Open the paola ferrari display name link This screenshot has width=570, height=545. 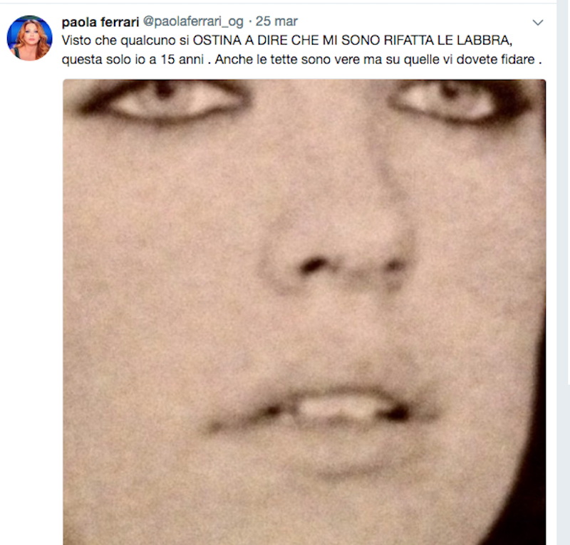(100, 22)
